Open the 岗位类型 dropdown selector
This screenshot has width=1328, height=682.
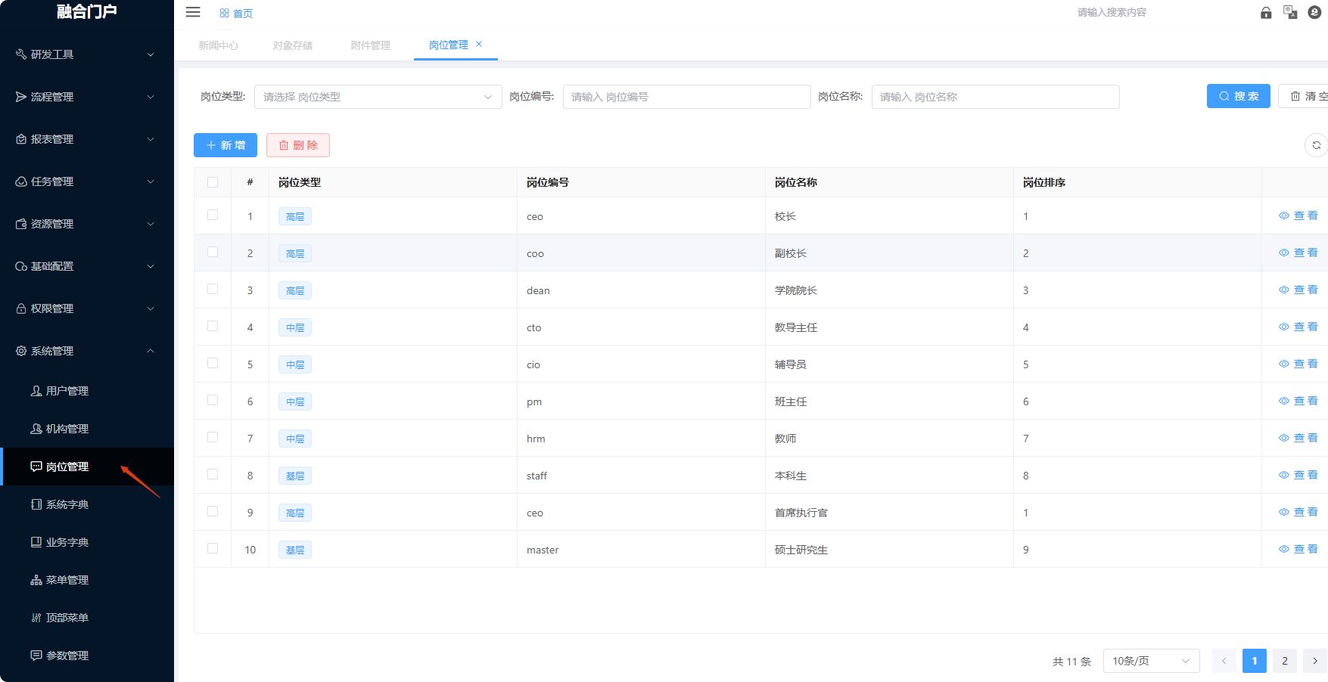[x=378, y=97]
